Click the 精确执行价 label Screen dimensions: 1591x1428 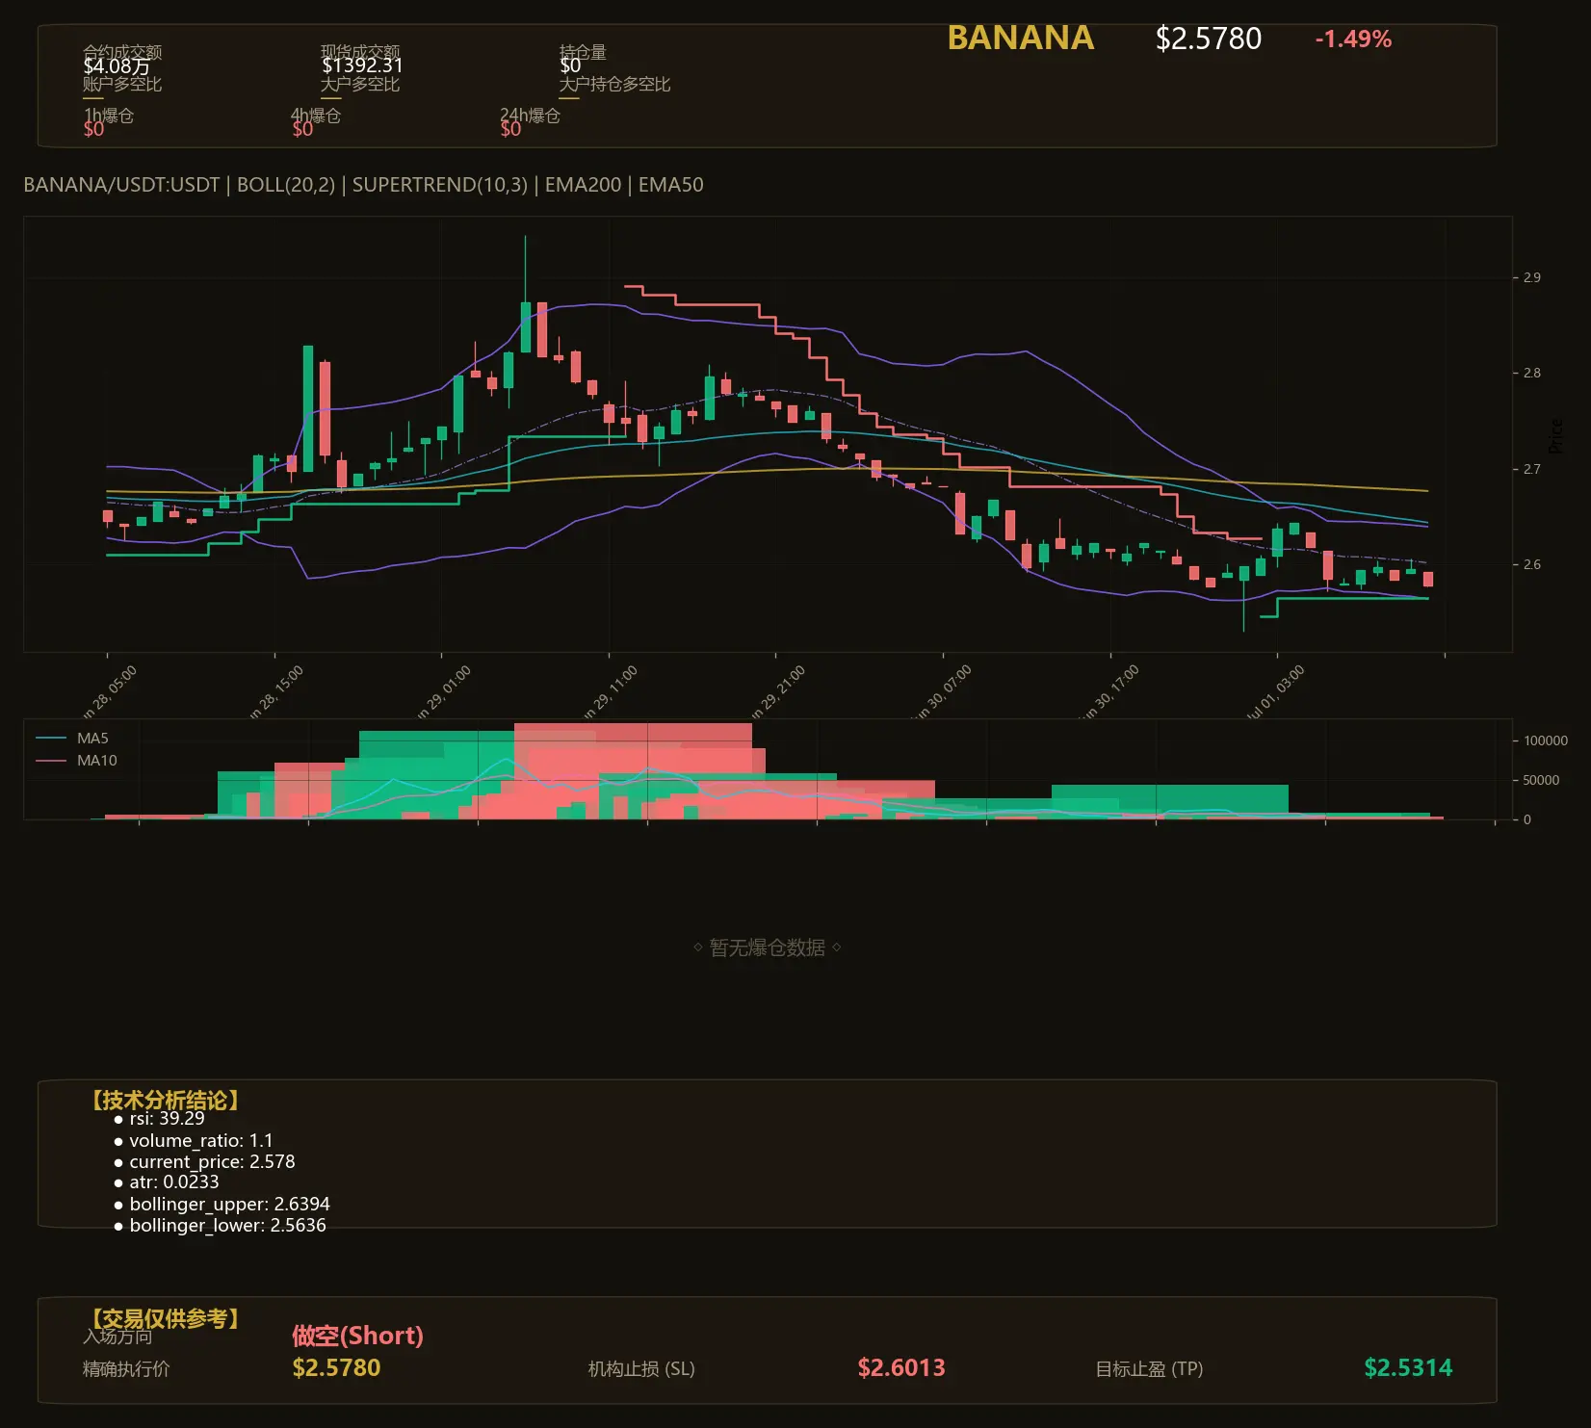click(126, 1369)
